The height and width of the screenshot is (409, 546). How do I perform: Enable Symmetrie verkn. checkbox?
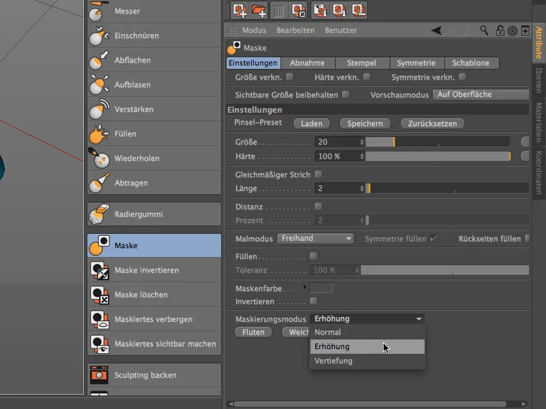tap(463, 76)
